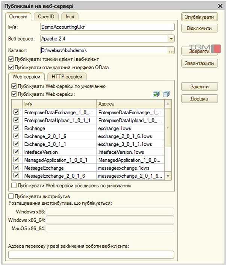This screenshot has height=266, width=227.
Task: Click the Відключити button
Action: pos(199,28)
